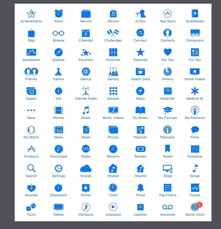Select the My Courses graduation cap icon
The height and width of the screenshot is (229, 221).
coord(168,110)
